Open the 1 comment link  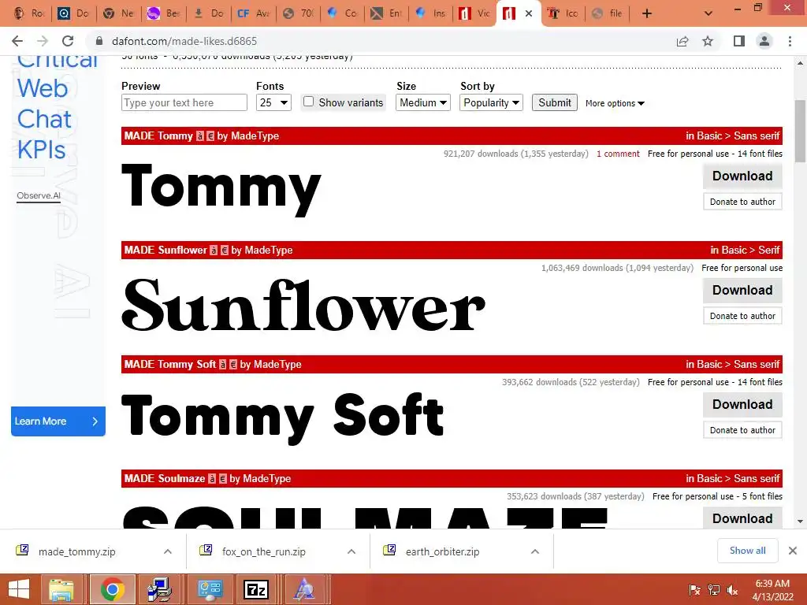(618, 154)
